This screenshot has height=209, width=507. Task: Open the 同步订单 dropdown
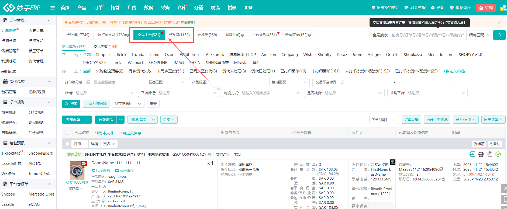point(493,120)
